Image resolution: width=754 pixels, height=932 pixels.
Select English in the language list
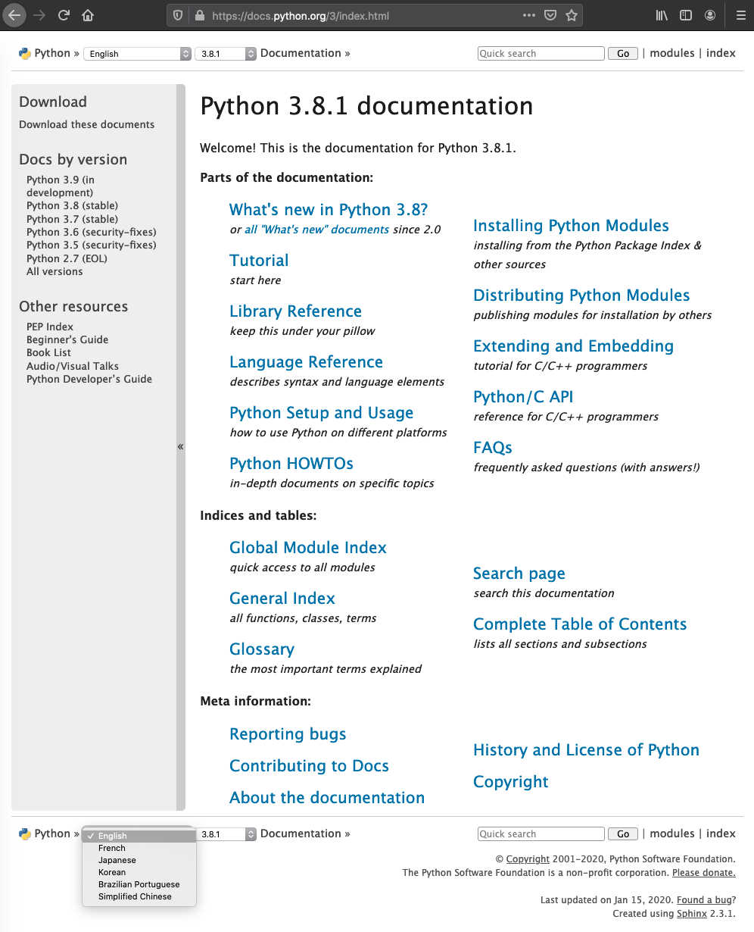139,836
